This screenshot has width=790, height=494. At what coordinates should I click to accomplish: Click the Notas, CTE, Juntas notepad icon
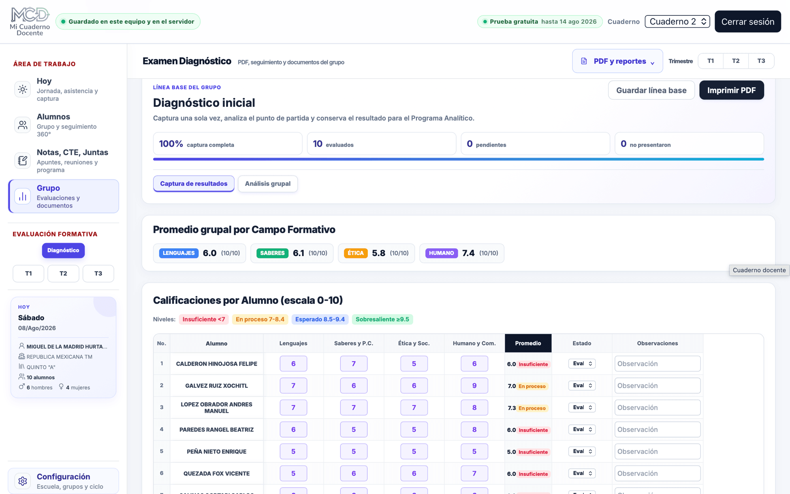point(23,160)
